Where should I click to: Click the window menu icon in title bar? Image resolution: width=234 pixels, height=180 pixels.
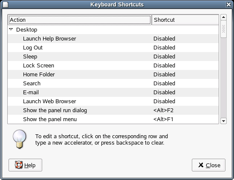point(6,5)
